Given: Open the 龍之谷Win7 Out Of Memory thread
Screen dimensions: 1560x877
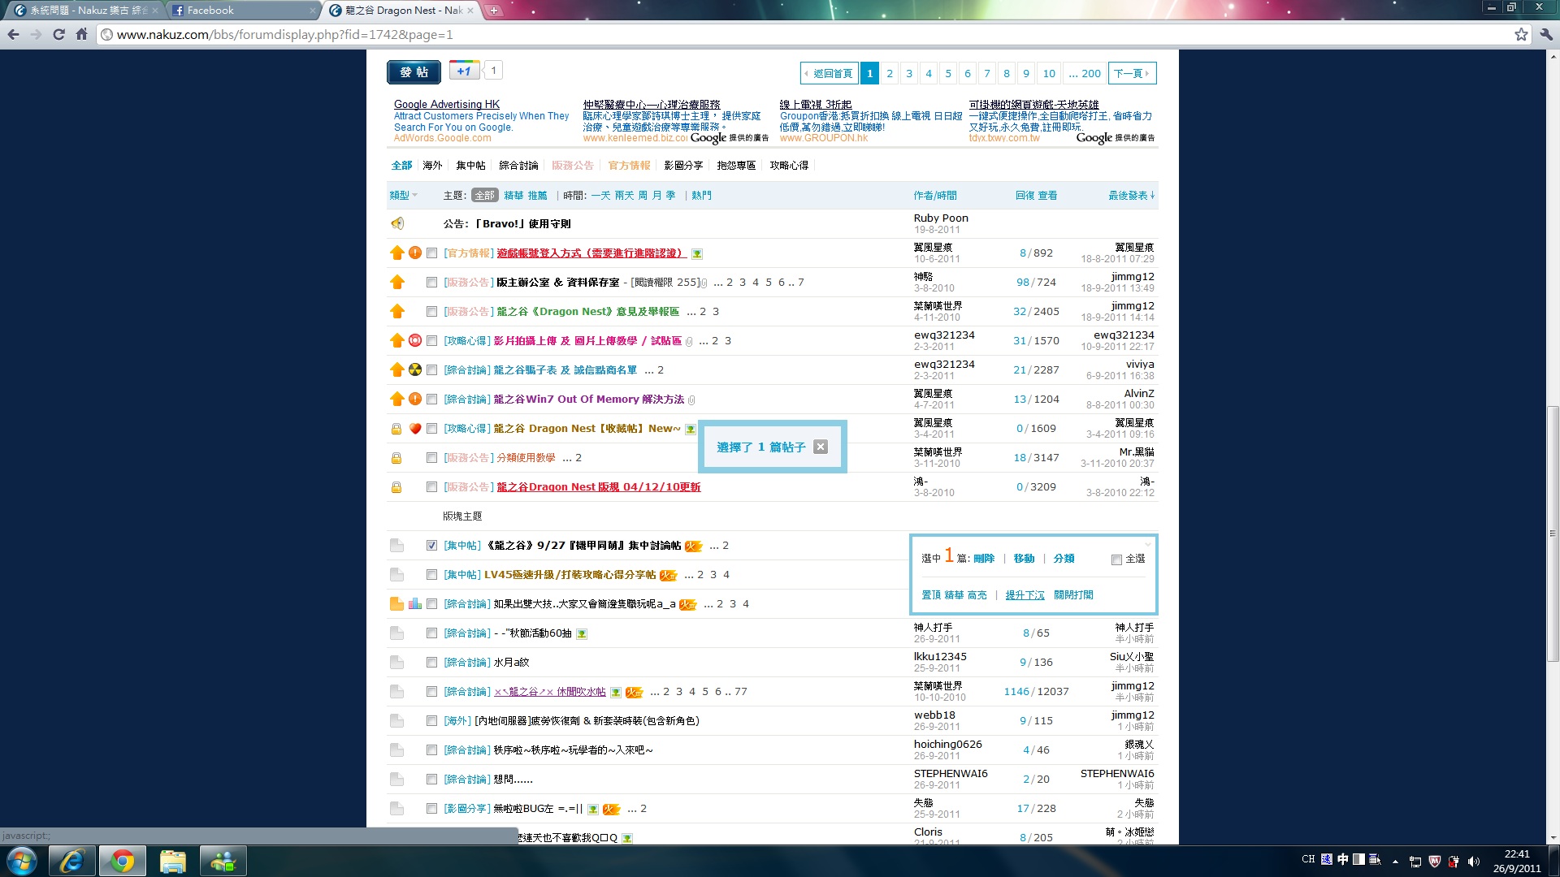Looking at the screenshot, I should pos(589,399).
